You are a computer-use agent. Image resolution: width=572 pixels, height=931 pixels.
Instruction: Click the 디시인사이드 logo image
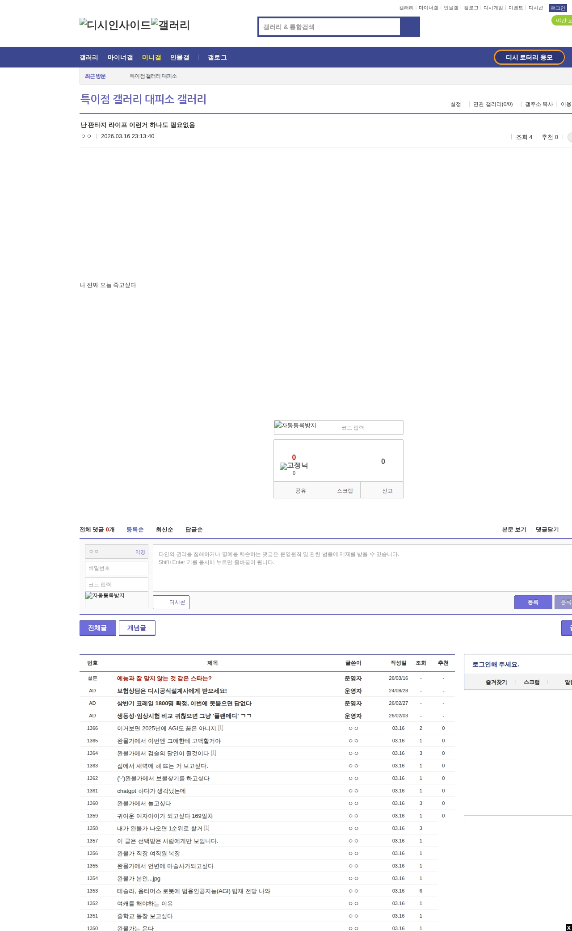click(x=115, y=25)
